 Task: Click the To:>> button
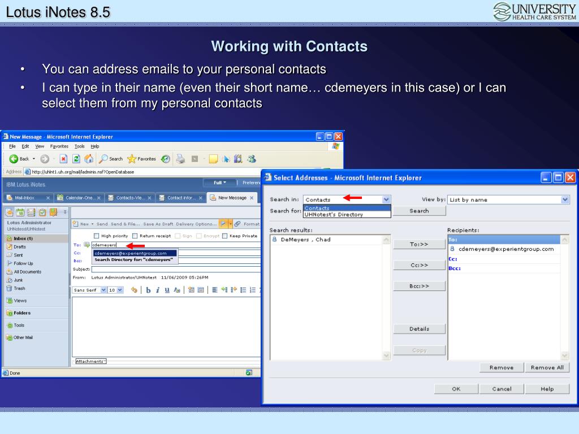tap(419, 244)
